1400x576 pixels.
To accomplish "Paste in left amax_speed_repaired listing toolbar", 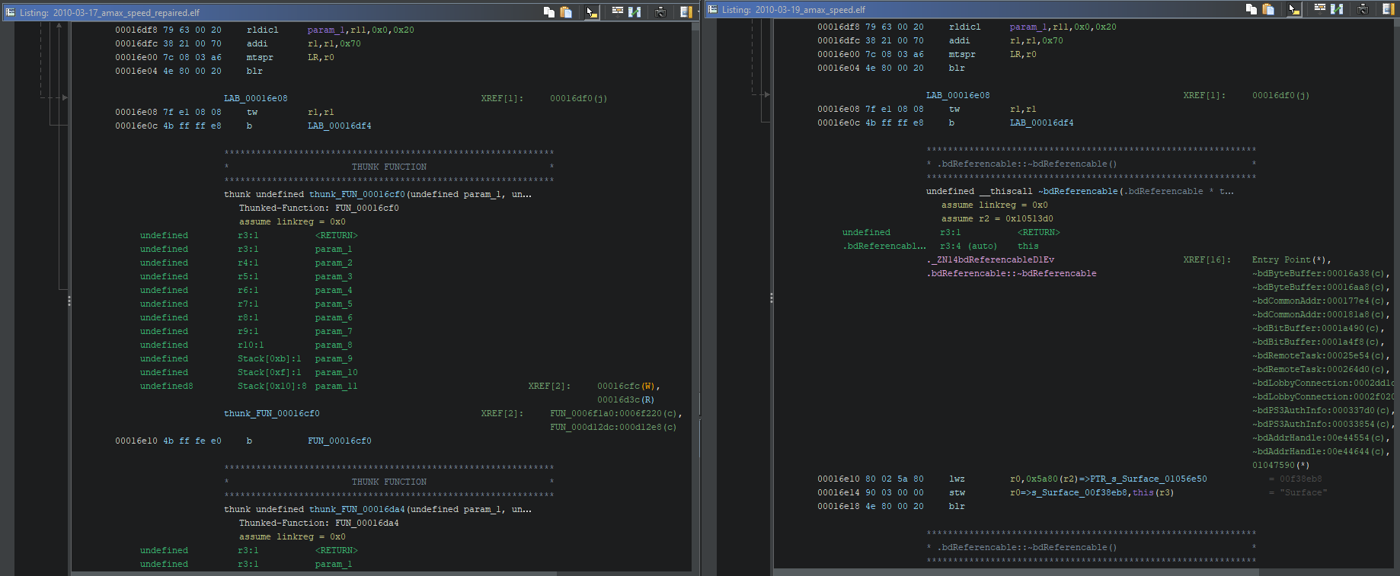I will (566, 12).
